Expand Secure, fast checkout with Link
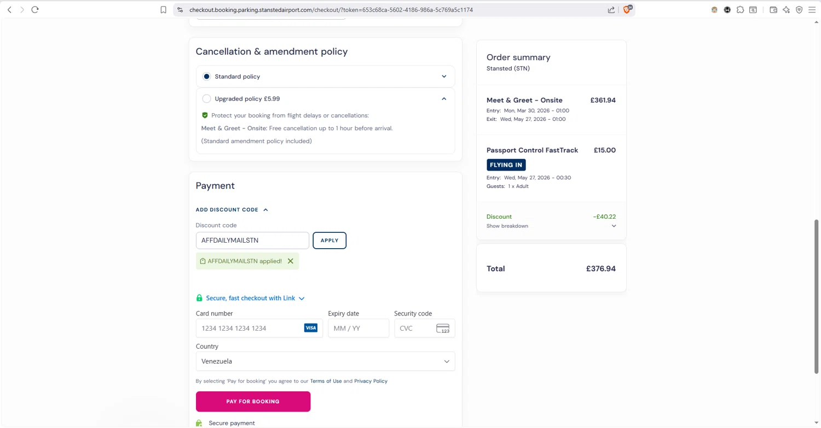This screenshot has width=821, height=428. (255, 298)
